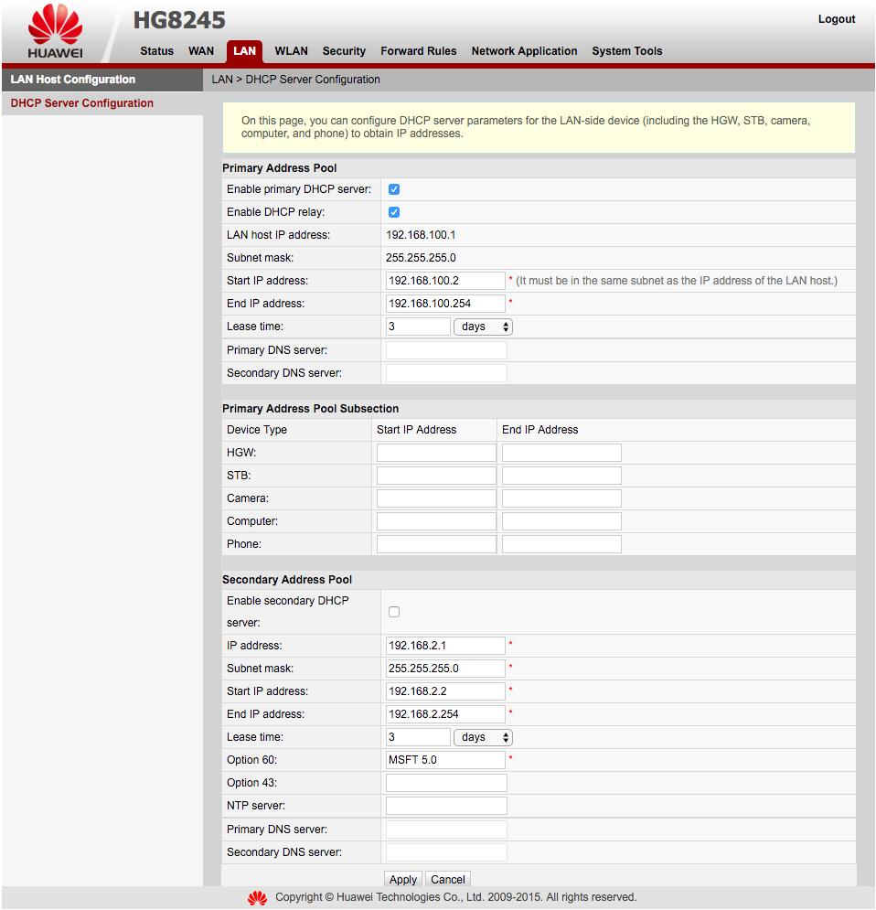
Task: Click the Option 60 field with MSFT 5.0
Action: [445, 760]
